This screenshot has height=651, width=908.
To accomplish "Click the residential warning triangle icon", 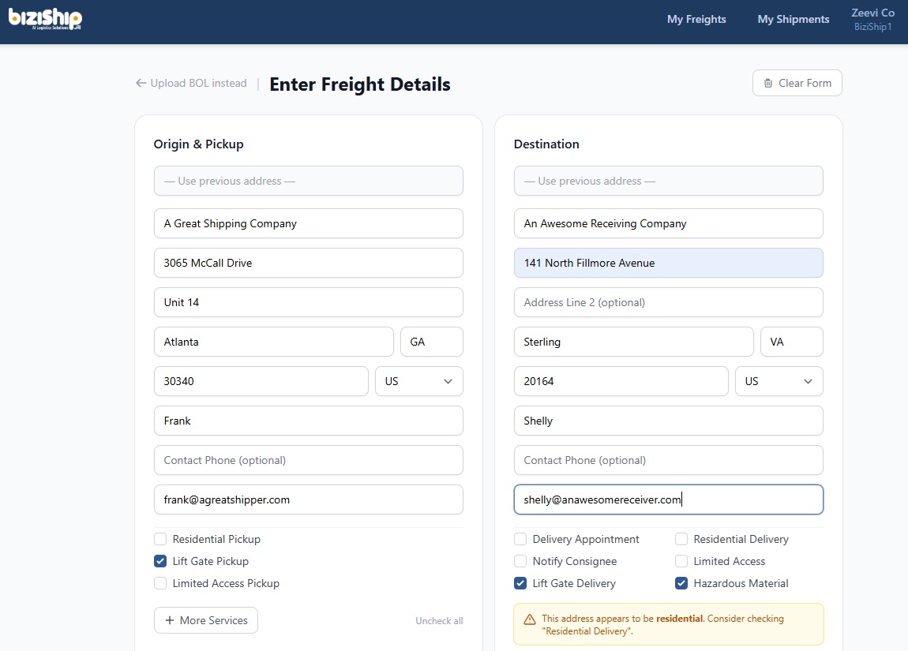I will [x=529, y=619].
